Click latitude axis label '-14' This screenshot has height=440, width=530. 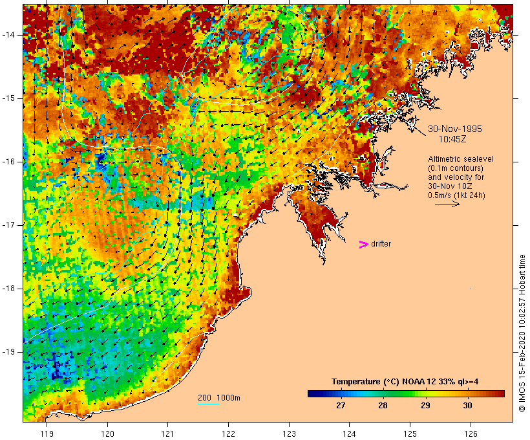pos(8,35)
